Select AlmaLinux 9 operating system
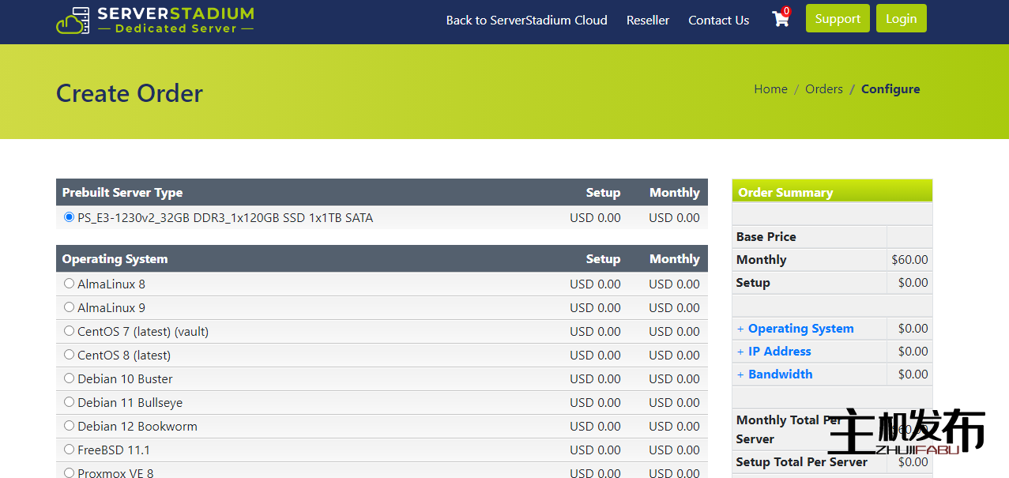The width and height of the screenshot is (1009, 478). (x=69, y=307)
